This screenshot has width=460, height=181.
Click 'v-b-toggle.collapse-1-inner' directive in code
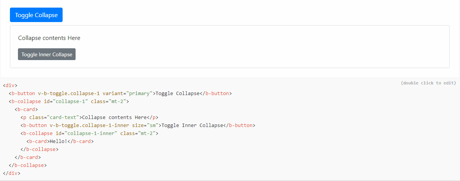pyautogui.click(x=90, y=125)
